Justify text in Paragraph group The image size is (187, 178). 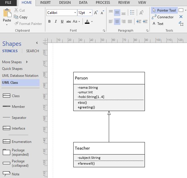[x=130, y=21]
